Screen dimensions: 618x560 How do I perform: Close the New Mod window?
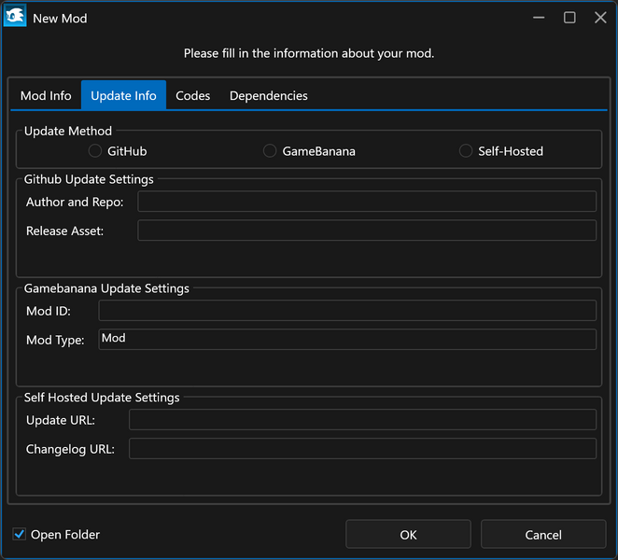pyautogui.click(x=600, y=18)
